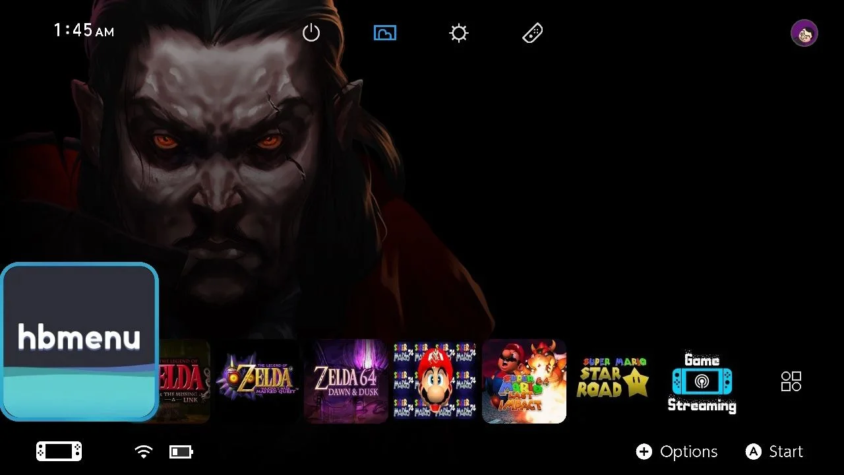The image size is (844, 475).
Task: Click the Start button
Action: 774,451
